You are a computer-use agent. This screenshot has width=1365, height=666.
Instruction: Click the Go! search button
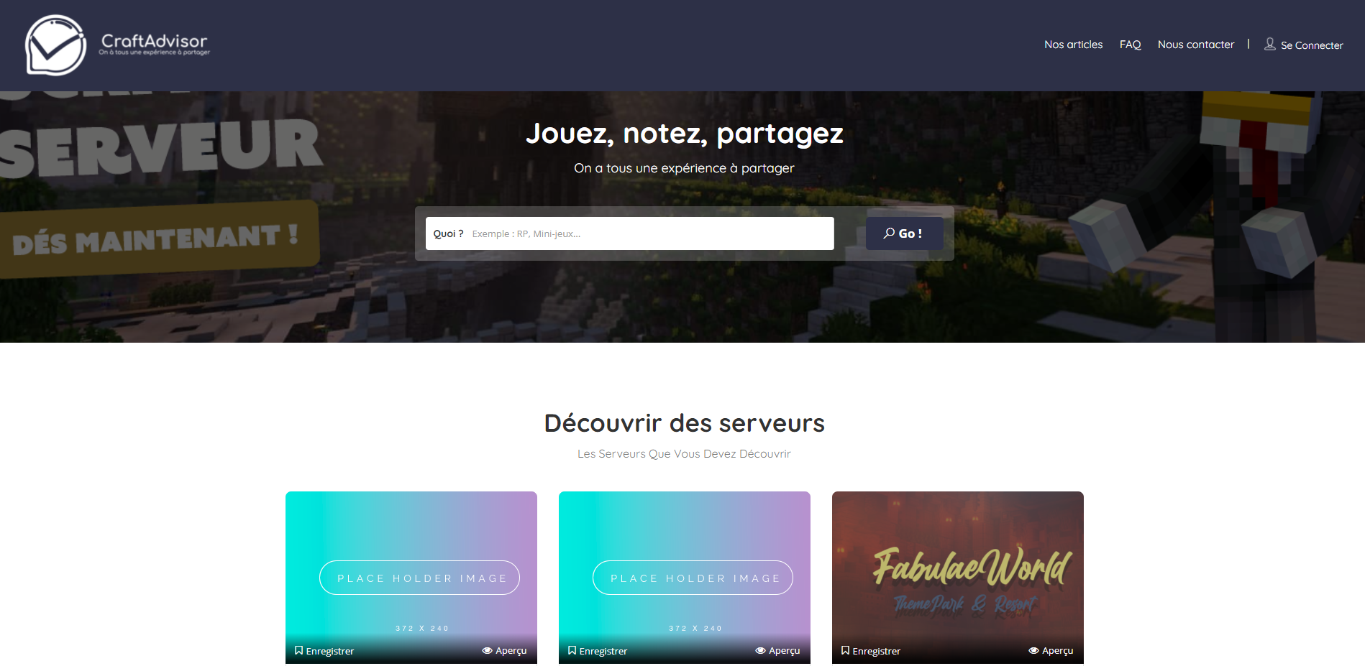point(904,233)
